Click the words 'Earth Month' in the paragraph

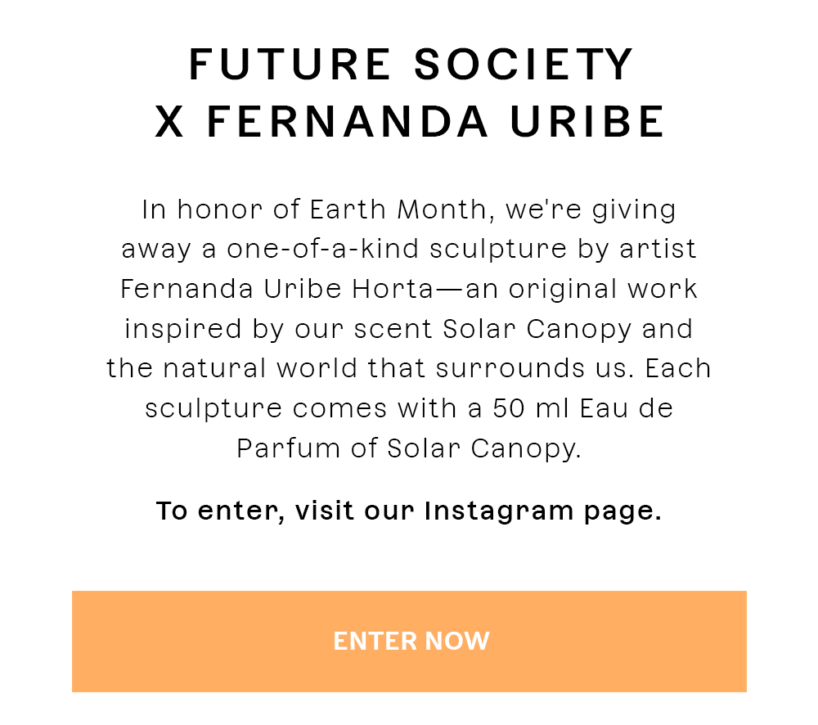(398, 209)
